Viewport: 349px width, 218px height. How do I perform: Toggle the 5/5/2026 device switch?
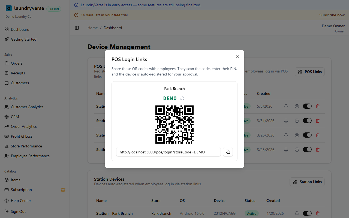[307, 106]
